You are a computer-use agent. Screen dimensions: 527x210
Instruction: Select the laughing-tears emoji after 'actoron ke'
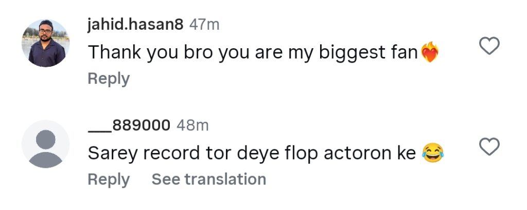click(432, 153)
